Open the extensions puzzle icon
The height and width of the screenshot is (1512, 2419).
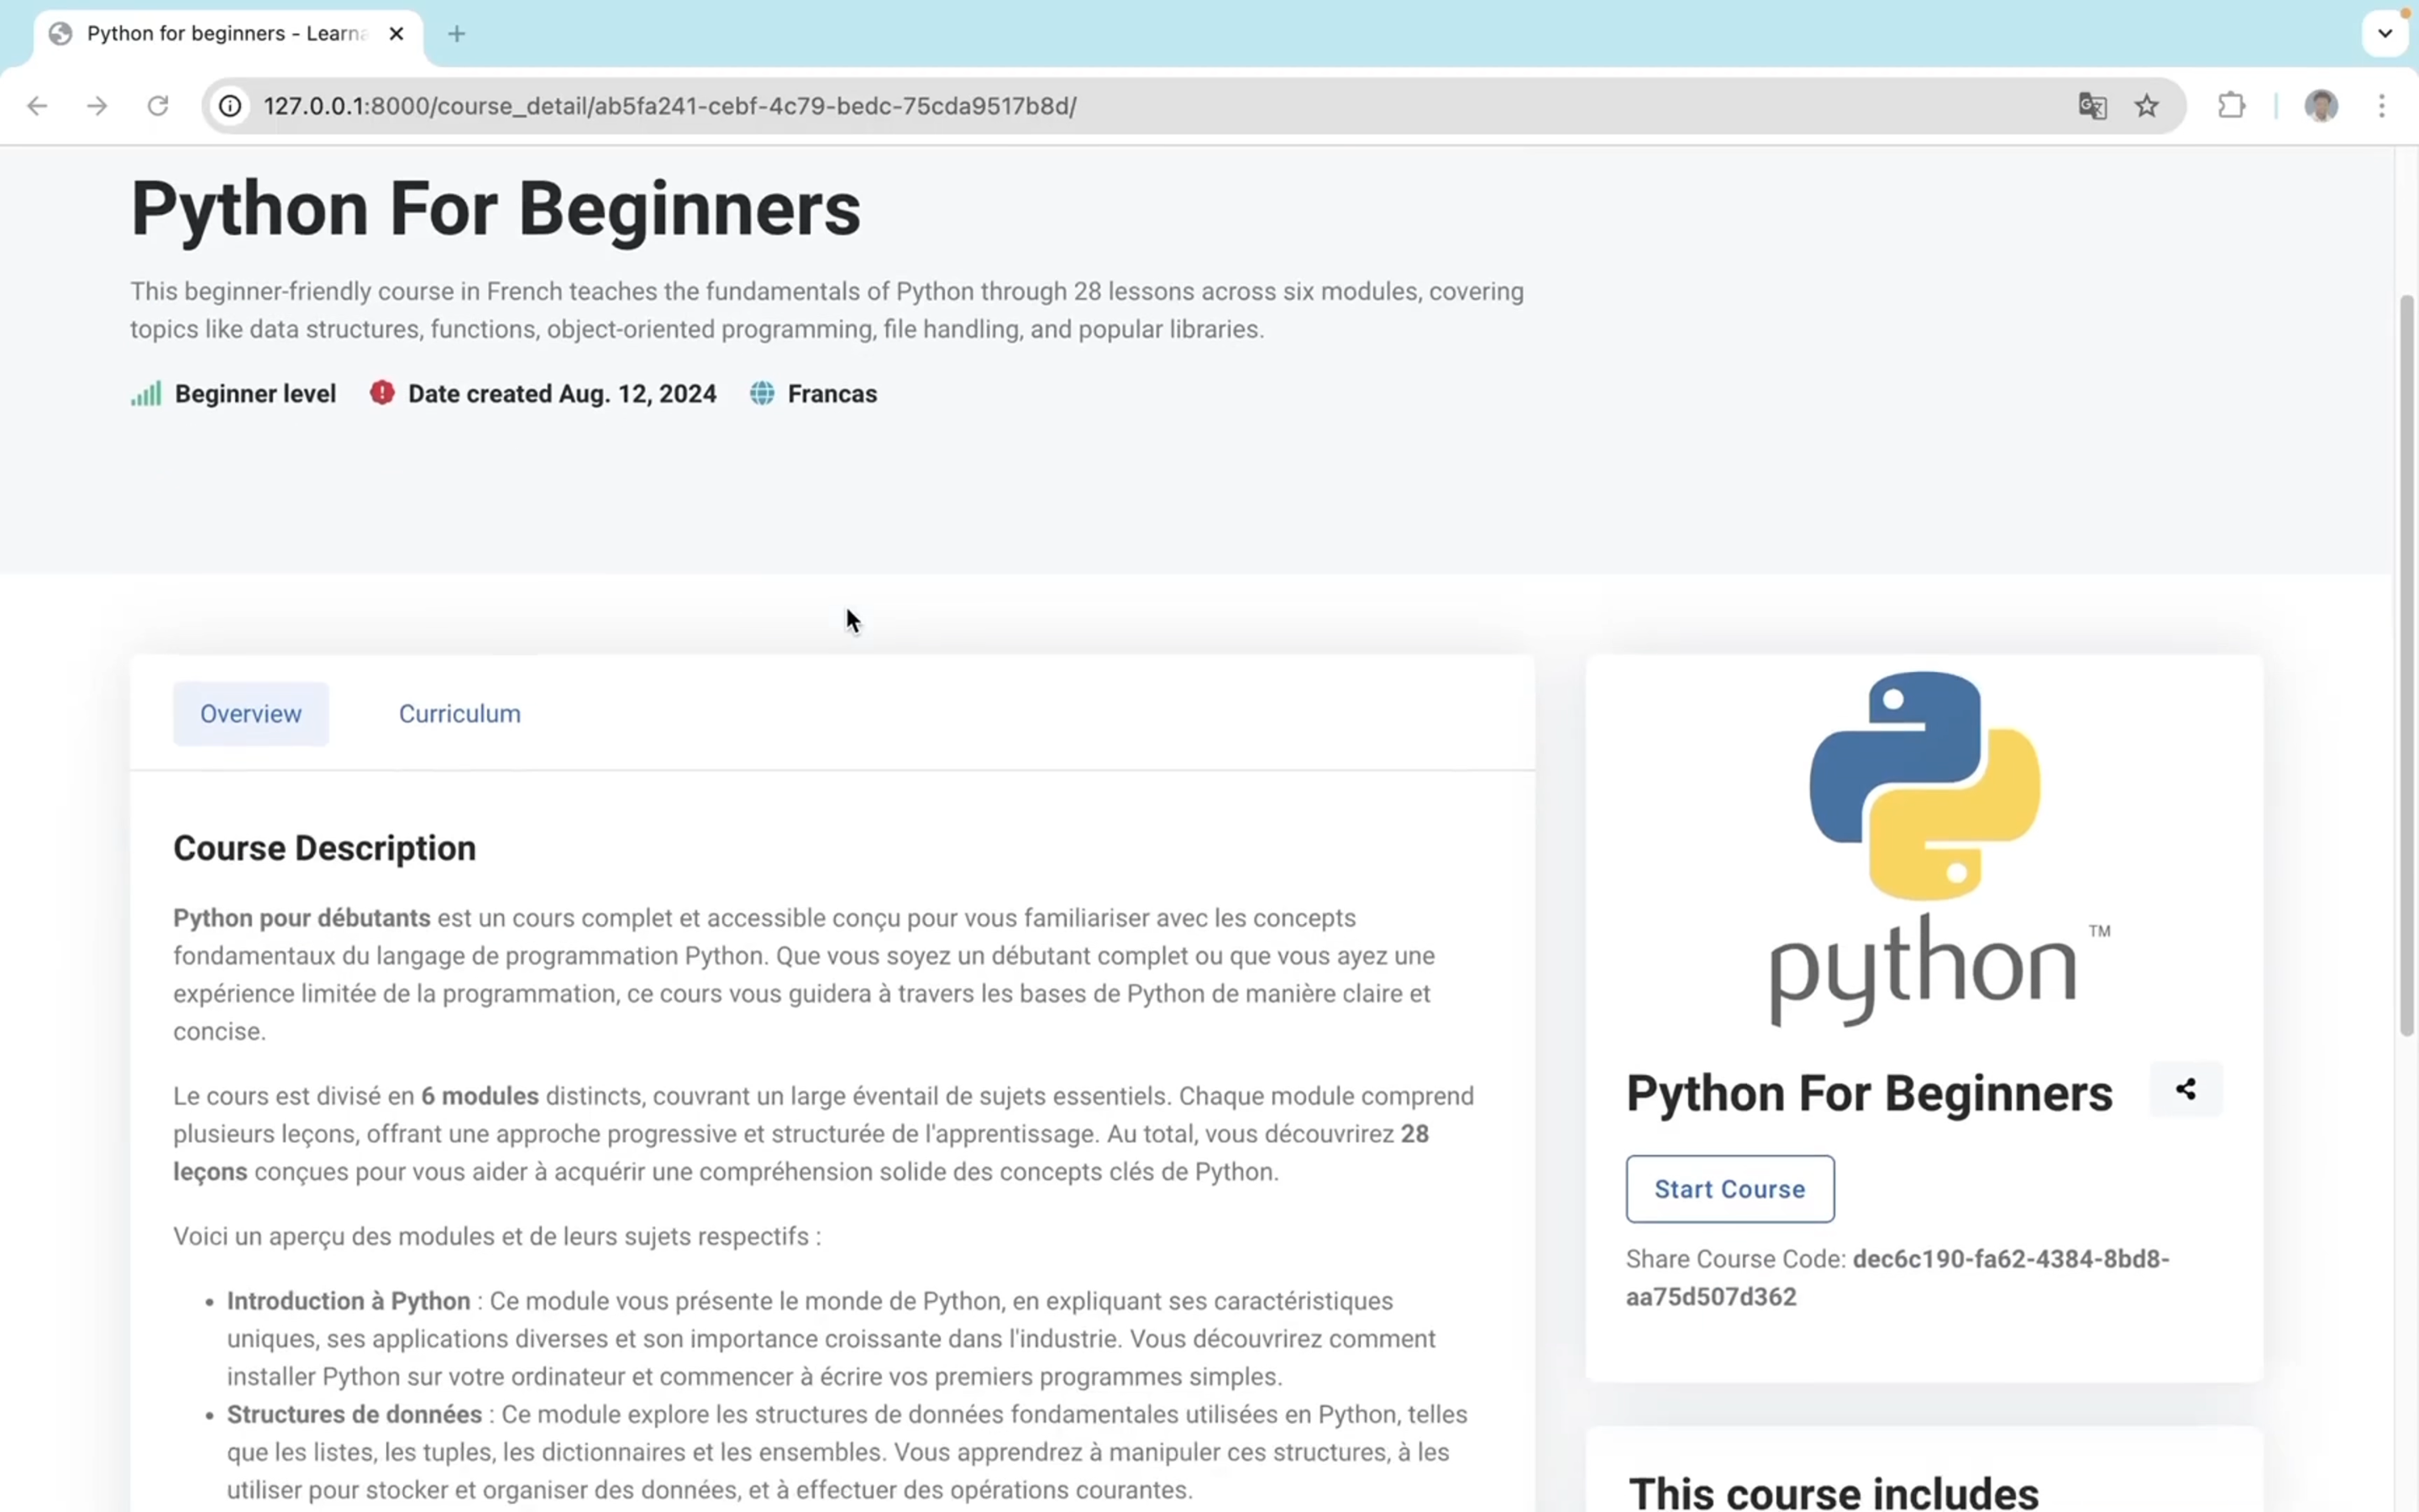pos(2231,106)
